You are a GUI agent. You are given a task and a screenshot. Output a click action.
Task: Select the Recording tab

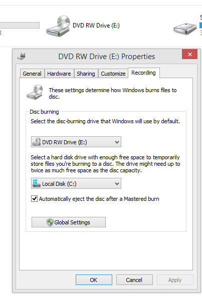tap(144, 73)
